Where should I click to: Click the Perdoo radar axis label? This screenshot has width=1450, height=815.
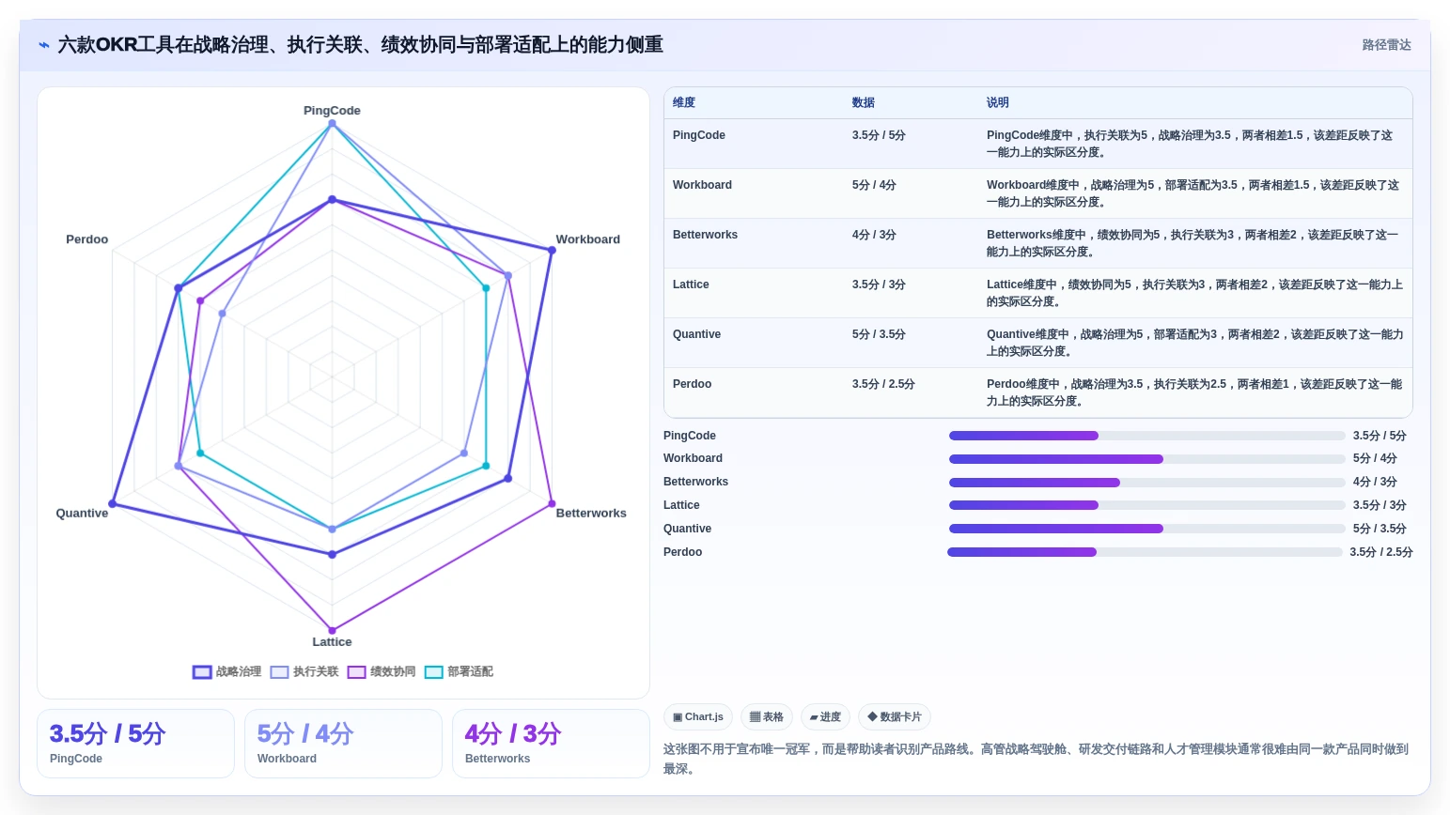coord(86,239)
